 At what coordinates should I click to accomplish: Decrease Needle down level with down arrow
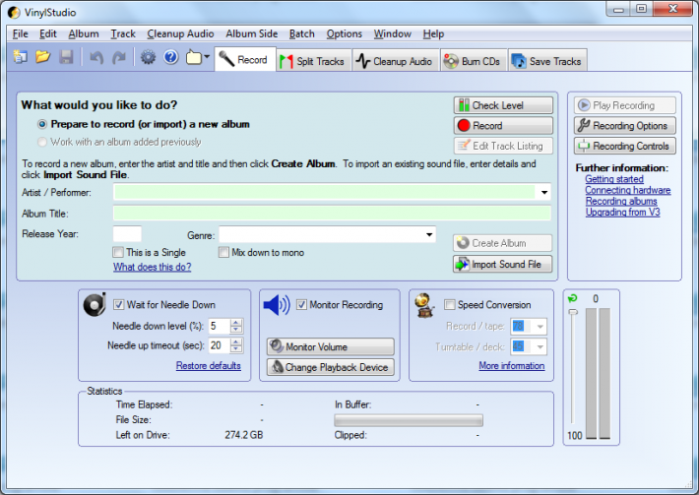(x=236, y=330)
